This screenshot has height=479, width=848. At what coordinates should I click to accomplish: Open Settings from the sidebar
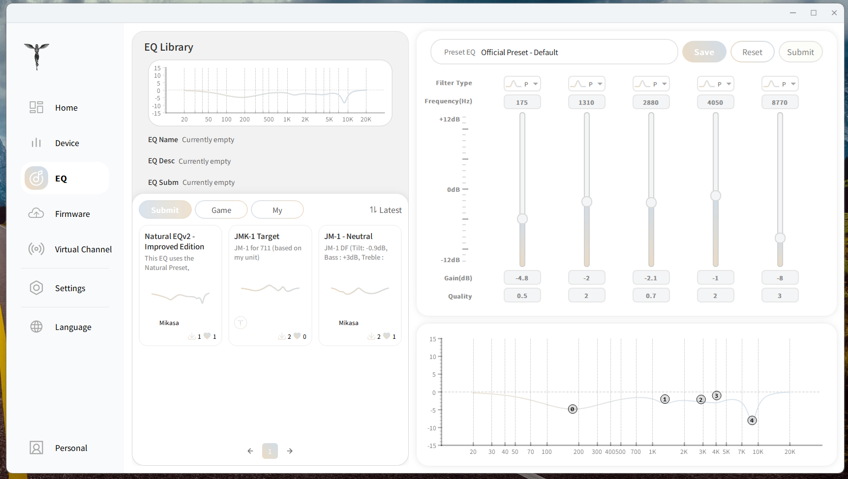pyautogui.click(x=36, y=288)
